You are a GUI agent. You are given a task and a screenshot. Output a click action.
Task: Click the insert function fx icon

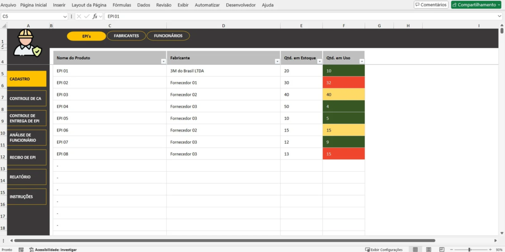[95, 16]
